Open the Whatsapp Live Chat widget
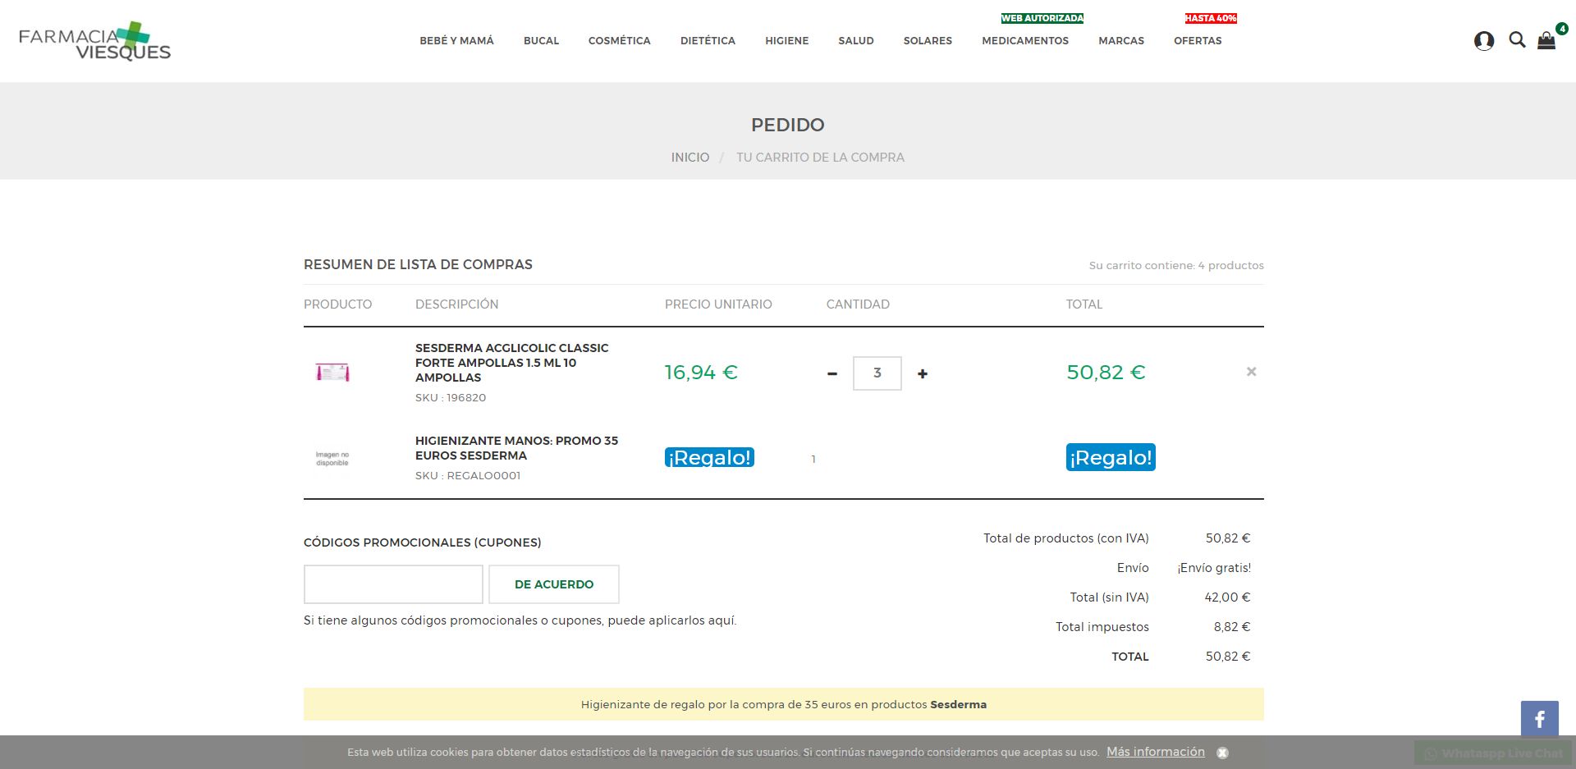1576x769 pixels. point(1494,753)
